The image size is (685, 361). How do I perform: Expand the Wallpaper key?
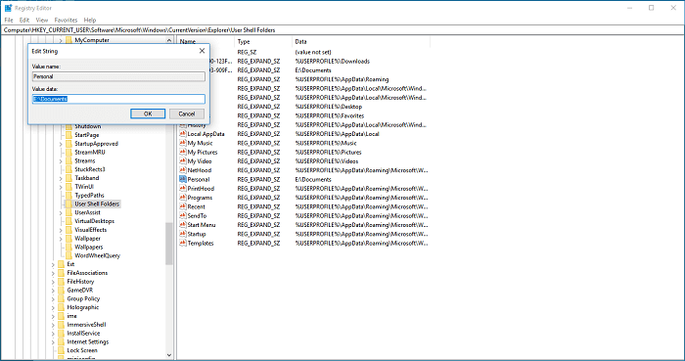pyautogui.click(x=61, y=239)
